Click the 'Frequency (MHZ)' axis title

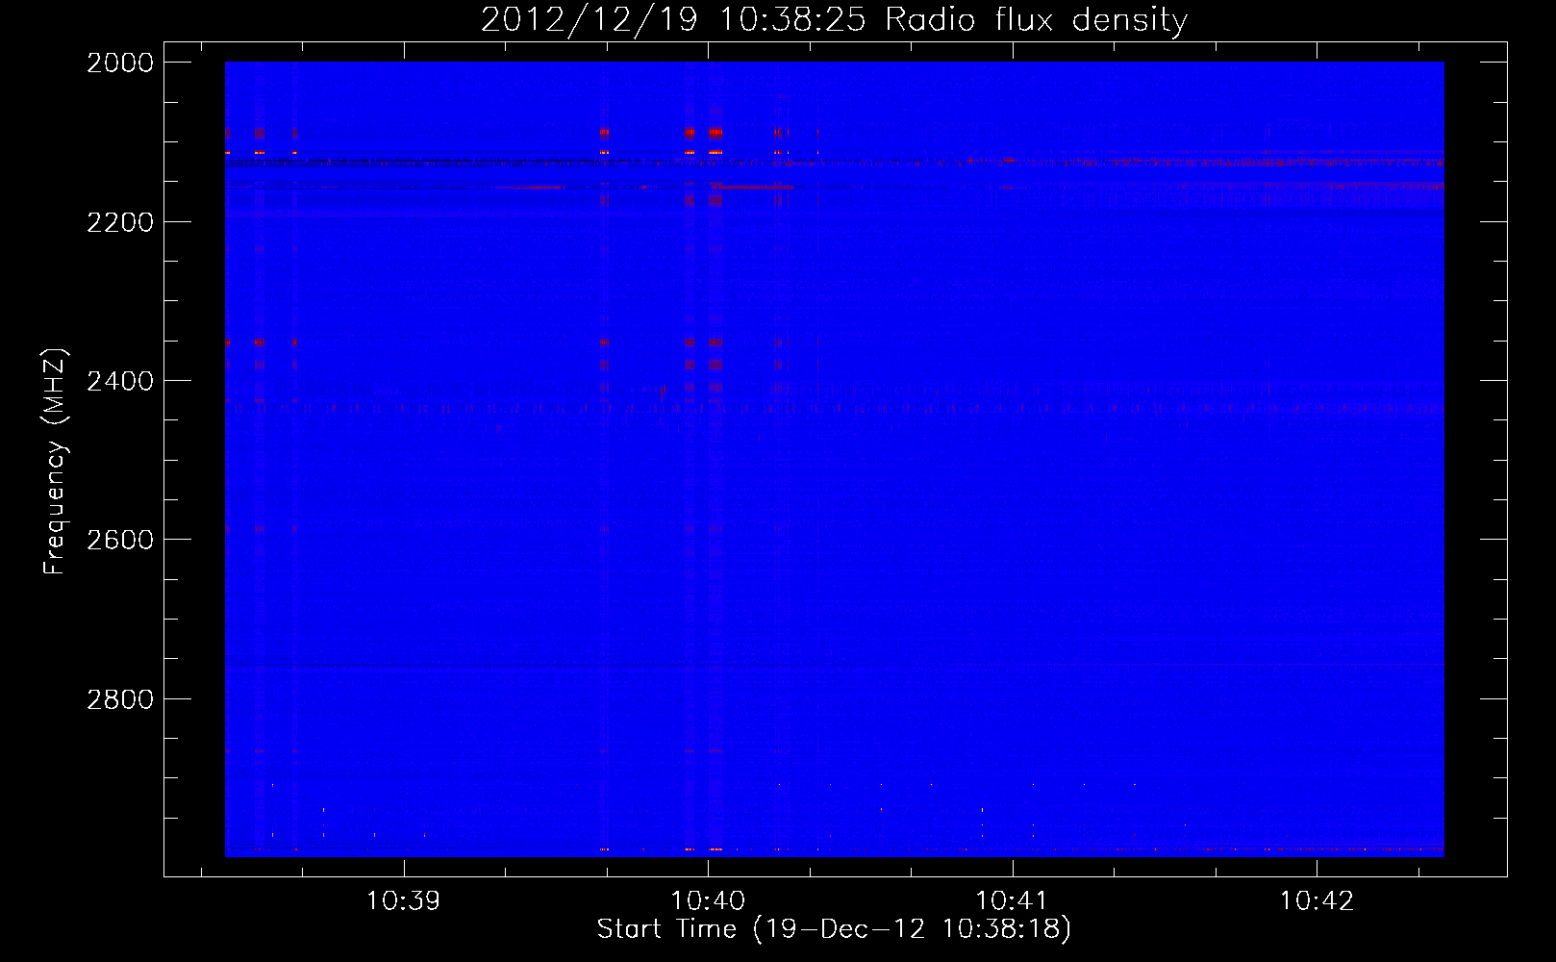click(x=56, y=462)
